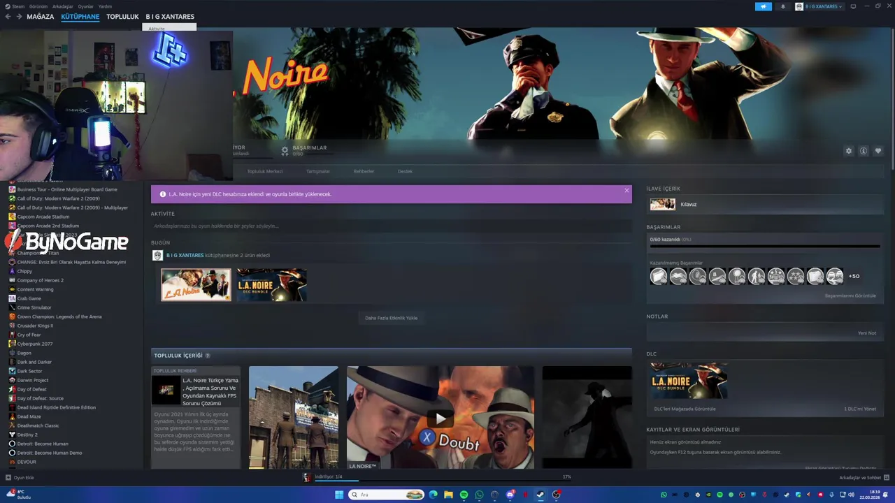Click the Destiny 2 icon in library list
895x503 pixels.
(x=12, y=435)
